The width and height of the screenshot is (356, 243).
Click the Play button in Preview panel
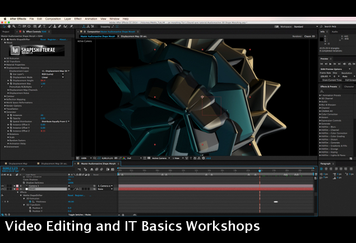(330, 64)
